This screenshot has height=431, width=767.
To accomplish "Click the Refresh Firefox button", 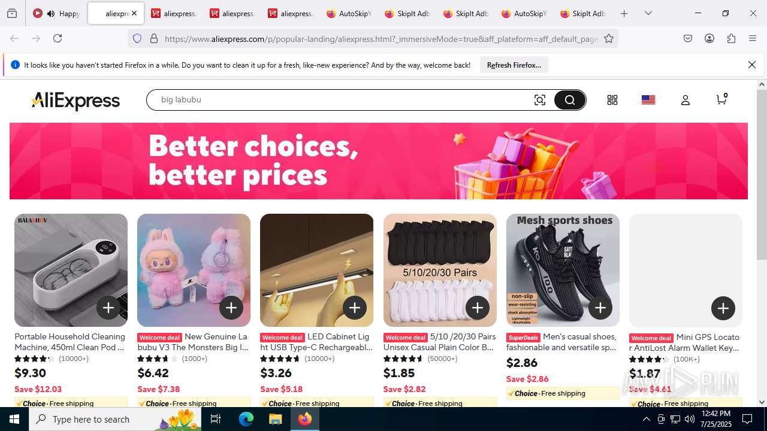I will point(514,65).
